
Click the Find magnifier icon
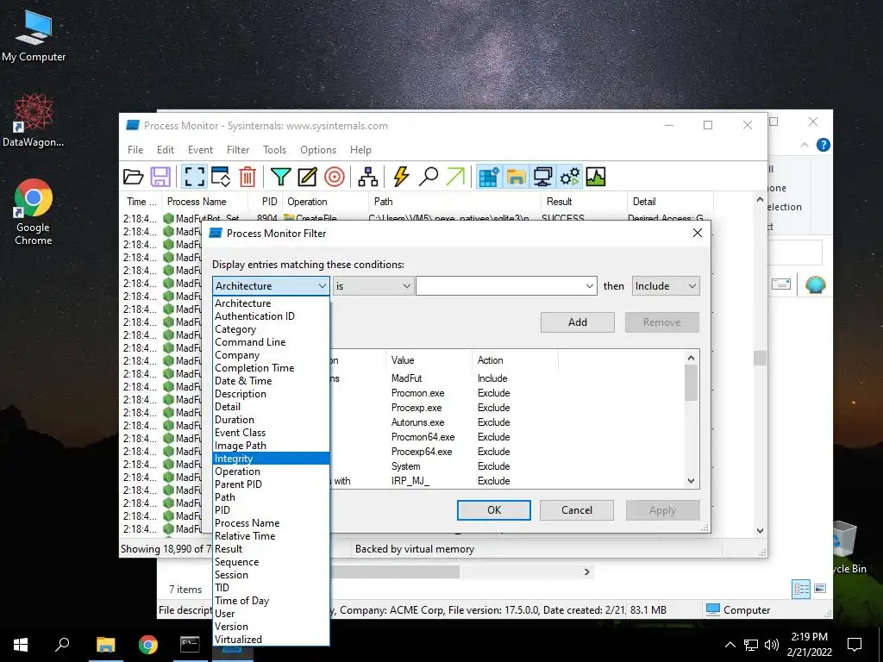click(428, 177)
